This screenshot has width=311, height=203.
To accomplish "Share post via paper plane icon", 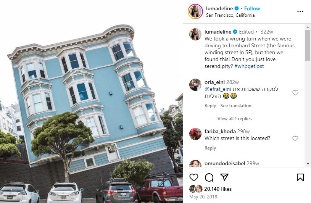I will click(x=224, y=177).
